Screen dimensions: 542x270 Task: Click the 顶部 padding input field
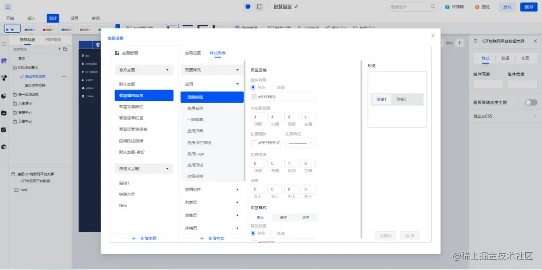point(258,117)
